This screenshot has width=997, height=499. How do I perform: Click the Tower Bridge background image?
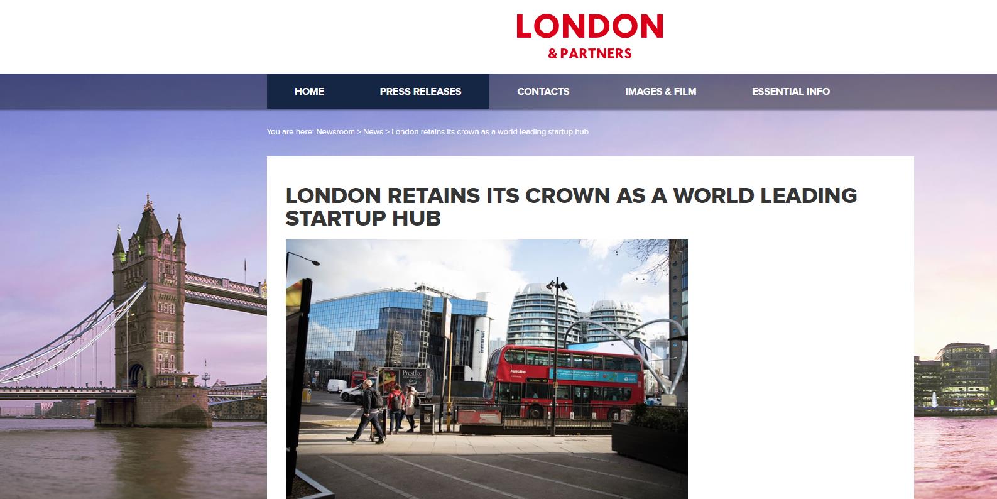(x=133, y=314)
